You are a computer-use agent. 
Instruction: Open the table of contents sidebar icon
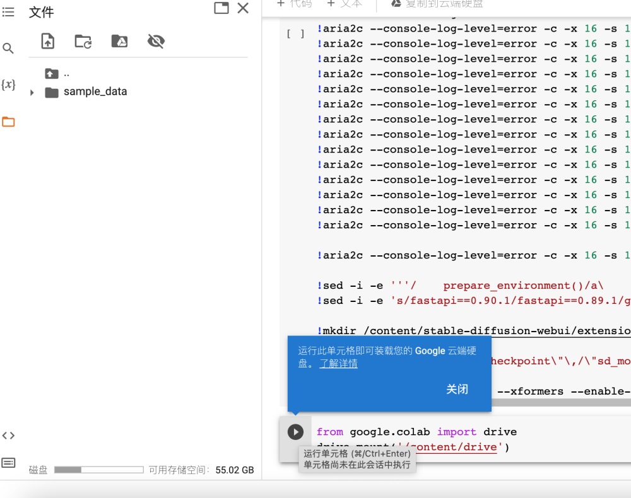(8, 12)
